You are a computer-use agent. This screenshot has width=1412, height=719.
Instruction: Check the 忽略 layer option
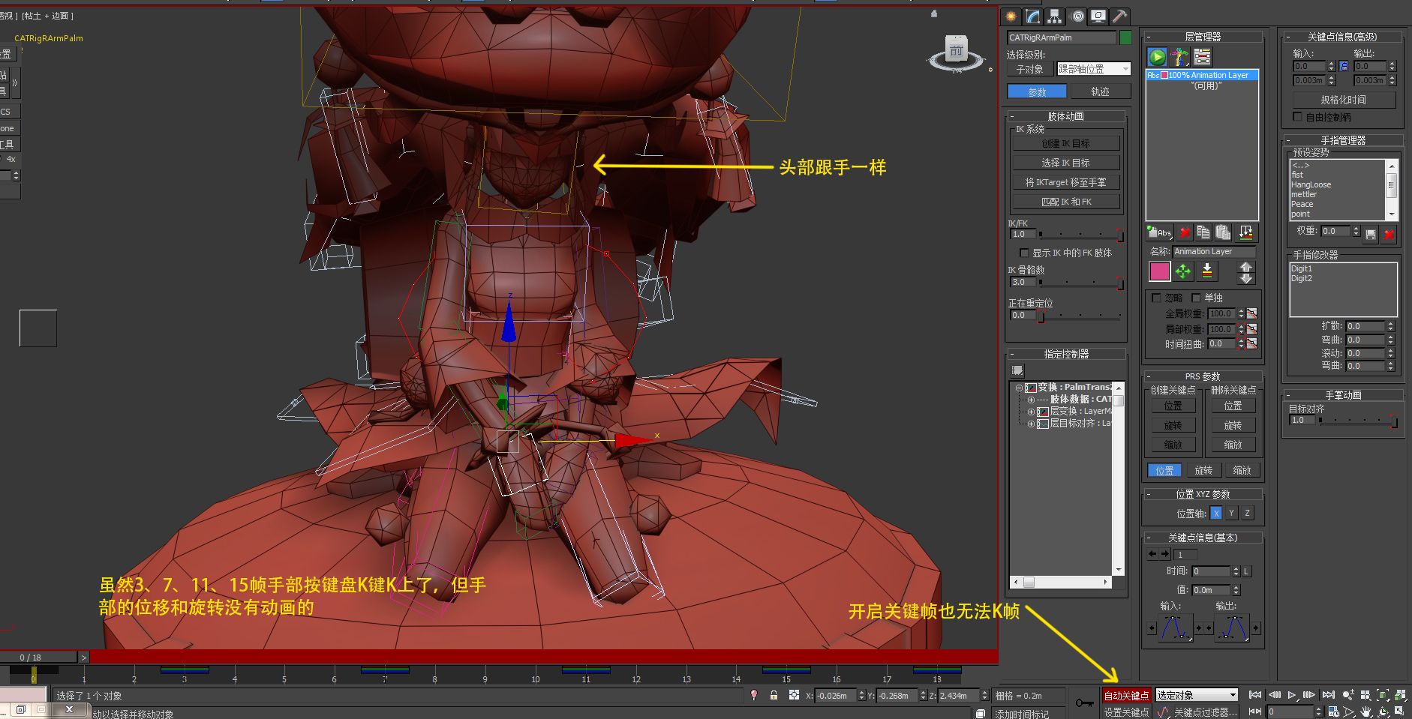point(1156,298)
